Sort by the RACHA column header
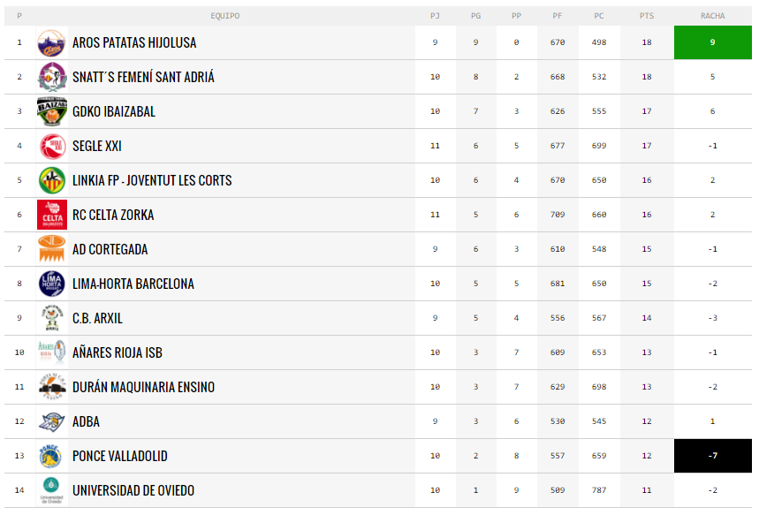 coord(712,16)
